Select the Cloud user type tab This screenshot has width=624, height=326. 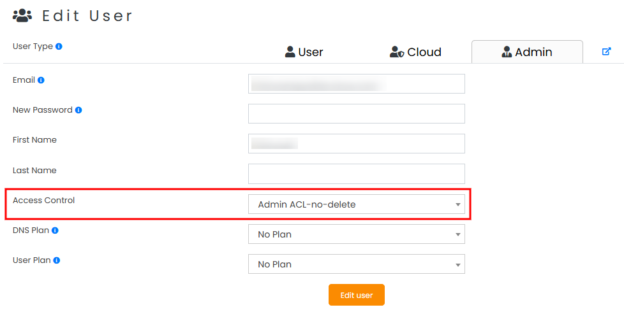(x=415, y=52)
